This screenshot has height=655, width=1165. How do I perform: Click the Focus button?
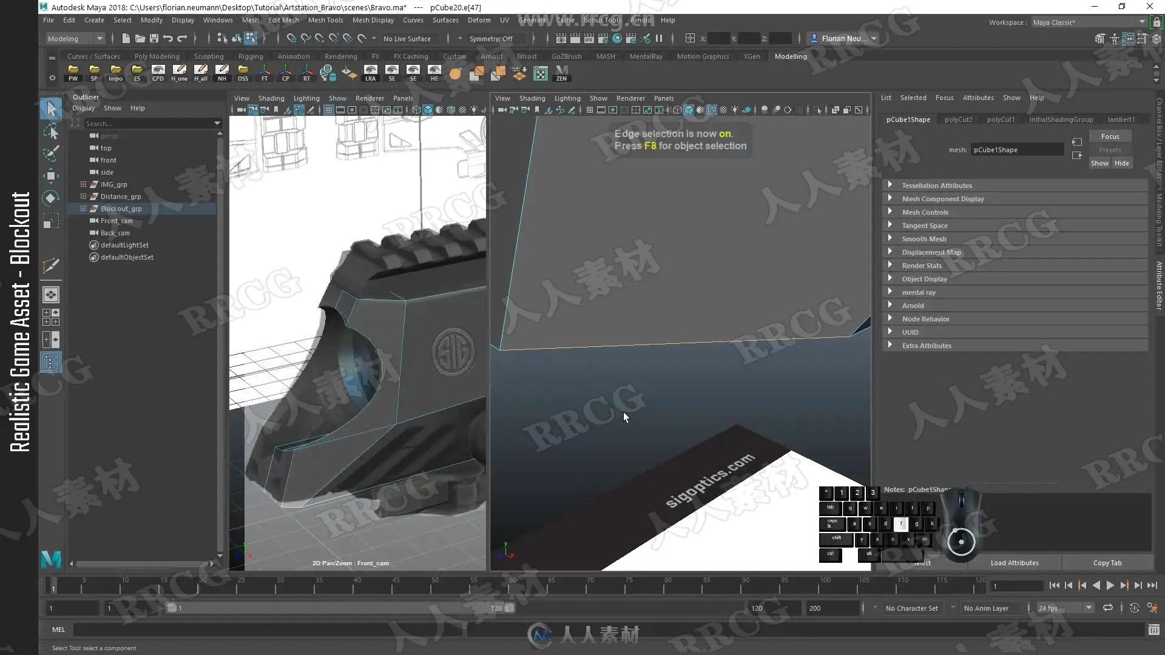1110,136
